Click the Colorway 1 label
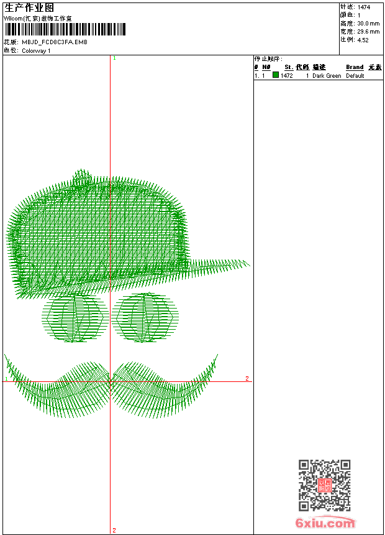Viewport: 385px width, 535px height. tap(36, 51)
